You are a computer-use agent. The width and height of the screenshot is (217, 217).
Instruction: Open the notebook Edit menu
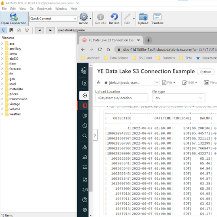(190, 82)
